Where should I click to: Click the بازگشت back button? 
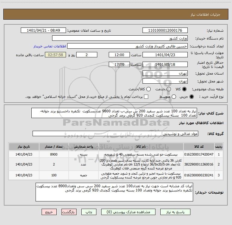[69, 212]
